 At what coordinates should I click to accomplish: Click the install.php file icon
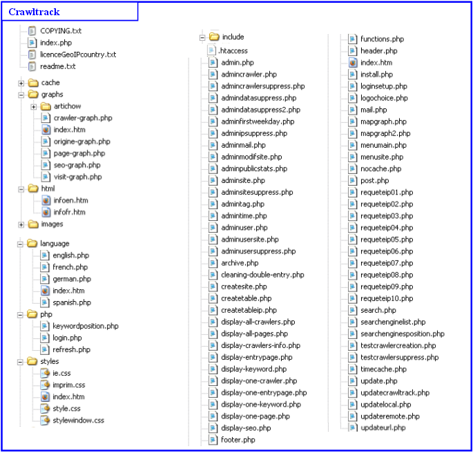click(x=352, y=75)
